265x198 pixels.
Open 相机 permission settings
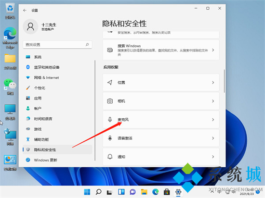(161, 101)
